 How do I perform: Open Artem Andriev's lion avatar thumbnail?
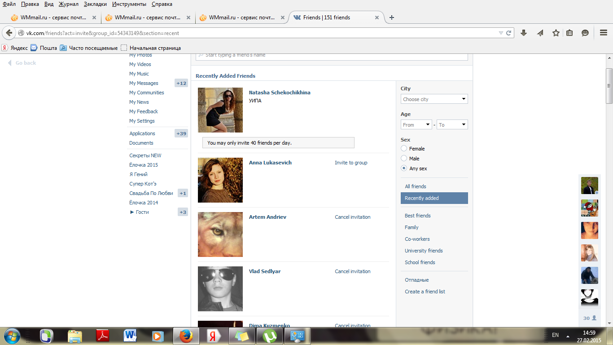click(x=220, y=234)
